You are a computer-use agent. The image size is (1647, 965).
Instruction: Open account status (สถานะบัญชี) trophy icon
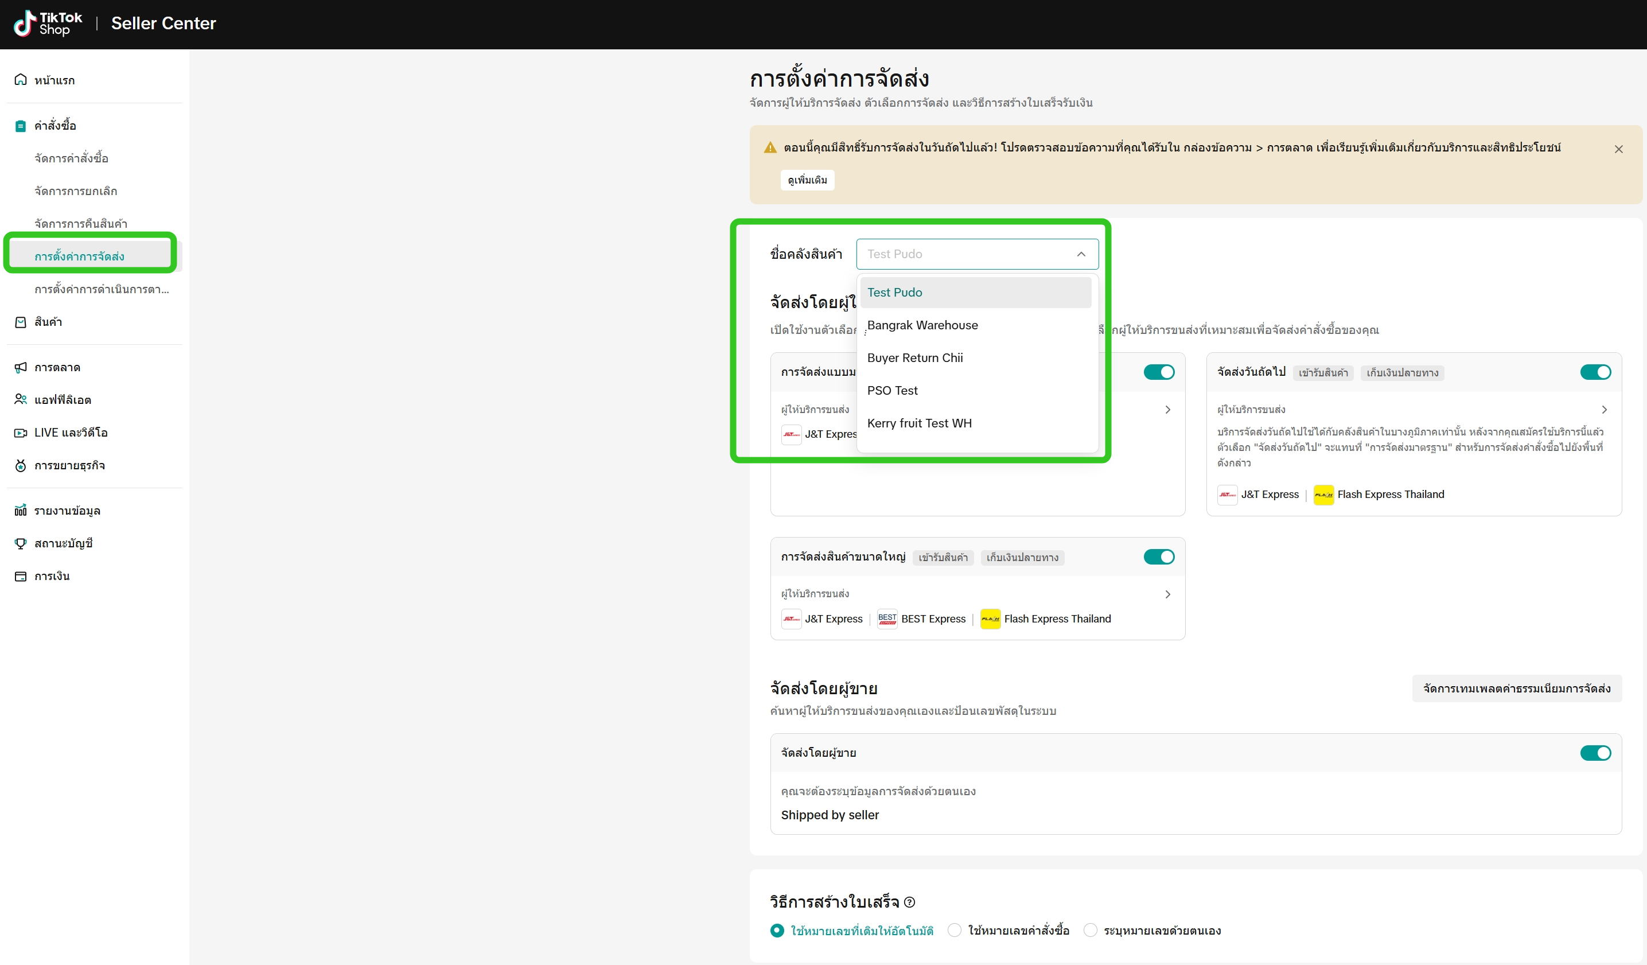click(x=20, y=543)
